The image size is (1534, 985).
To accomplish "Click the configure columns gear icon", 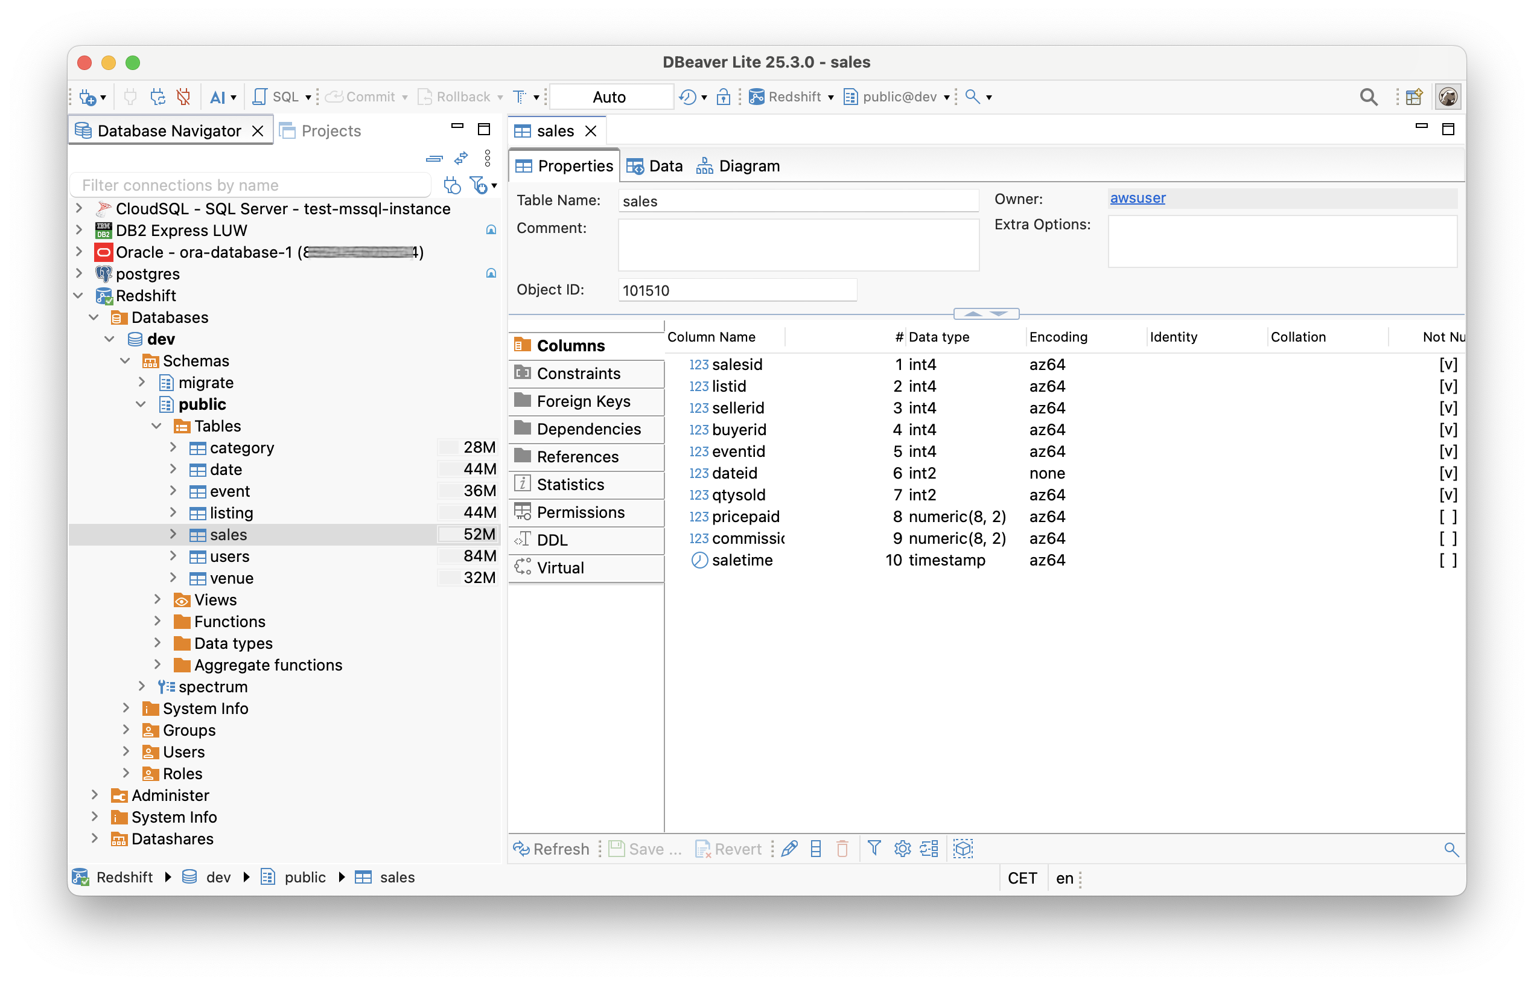I will pyautogui.click(x=902, y=849).
